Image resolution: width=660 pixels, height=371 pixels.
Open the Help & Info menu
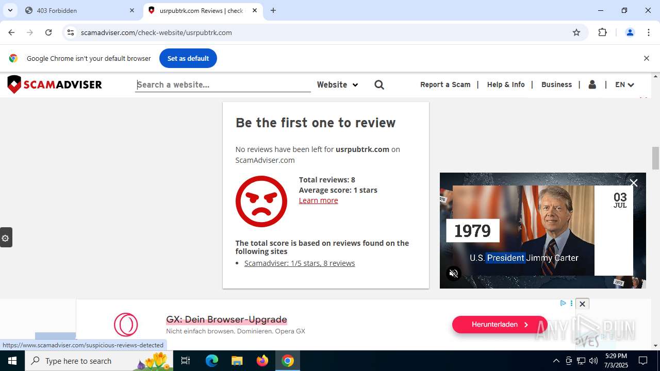506,85
